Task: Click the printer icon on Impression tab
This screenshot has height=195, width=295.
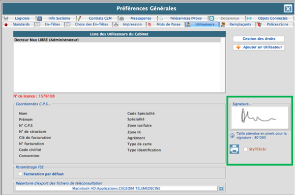Action: click(116, 24)
